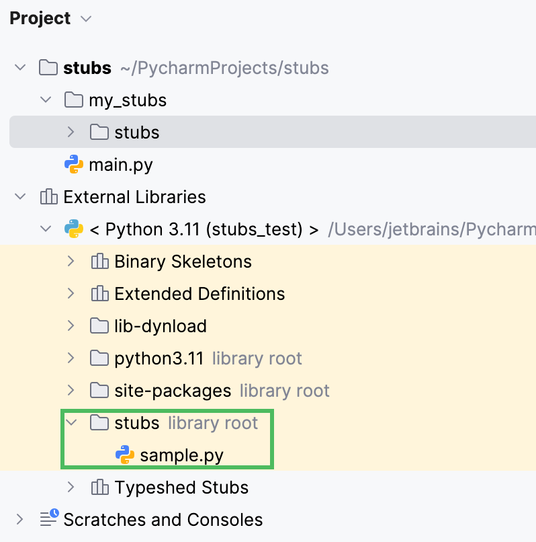
Task: Expand the Scratches and Consoles node
Action: point(19,519)
